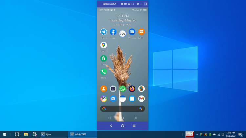246x138 pixels.
Task: Click the network speed meter in taskbar
Action: pyautogui.click(x=190, y=134)
